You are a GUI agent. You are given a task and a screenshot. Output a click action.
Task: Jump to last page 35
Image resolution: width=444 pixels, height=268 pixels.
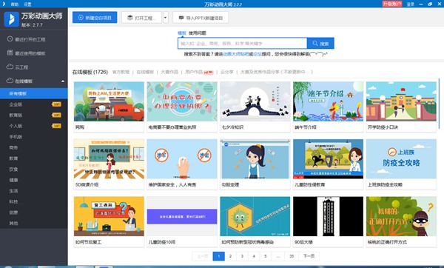coord(292,256)
